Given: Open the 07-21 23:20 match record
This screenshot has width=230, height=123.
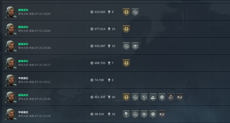Looking at the screenshot, I should pyautogui.click(x=116, y=12).
